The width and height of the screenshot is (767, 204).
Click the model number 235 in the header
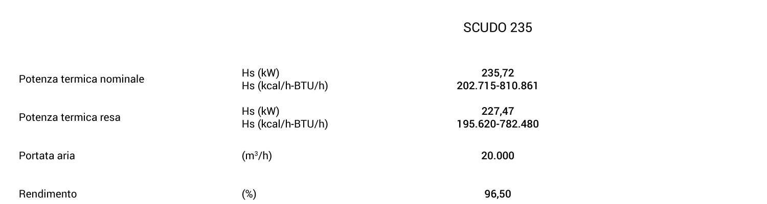521,28
